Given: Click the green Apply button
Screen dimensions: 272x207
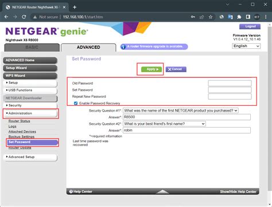Looking at the screenshot, I should click(151, 69).
